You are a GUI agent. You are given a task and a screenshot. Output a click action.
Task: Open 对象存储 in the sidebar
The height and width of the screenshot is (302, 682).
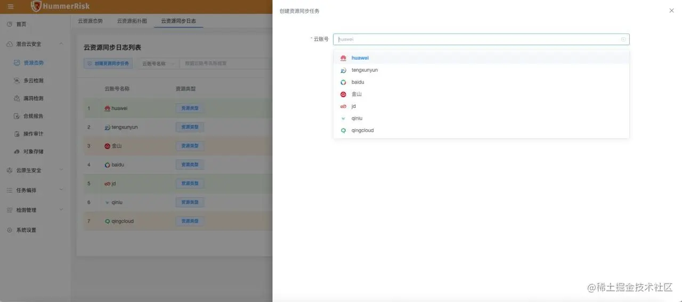pos(35,152)
